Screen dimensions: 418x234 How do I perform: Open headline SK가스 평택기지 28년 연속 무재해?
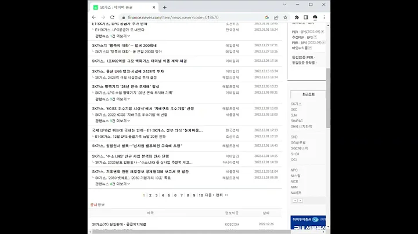coord(125,86)
